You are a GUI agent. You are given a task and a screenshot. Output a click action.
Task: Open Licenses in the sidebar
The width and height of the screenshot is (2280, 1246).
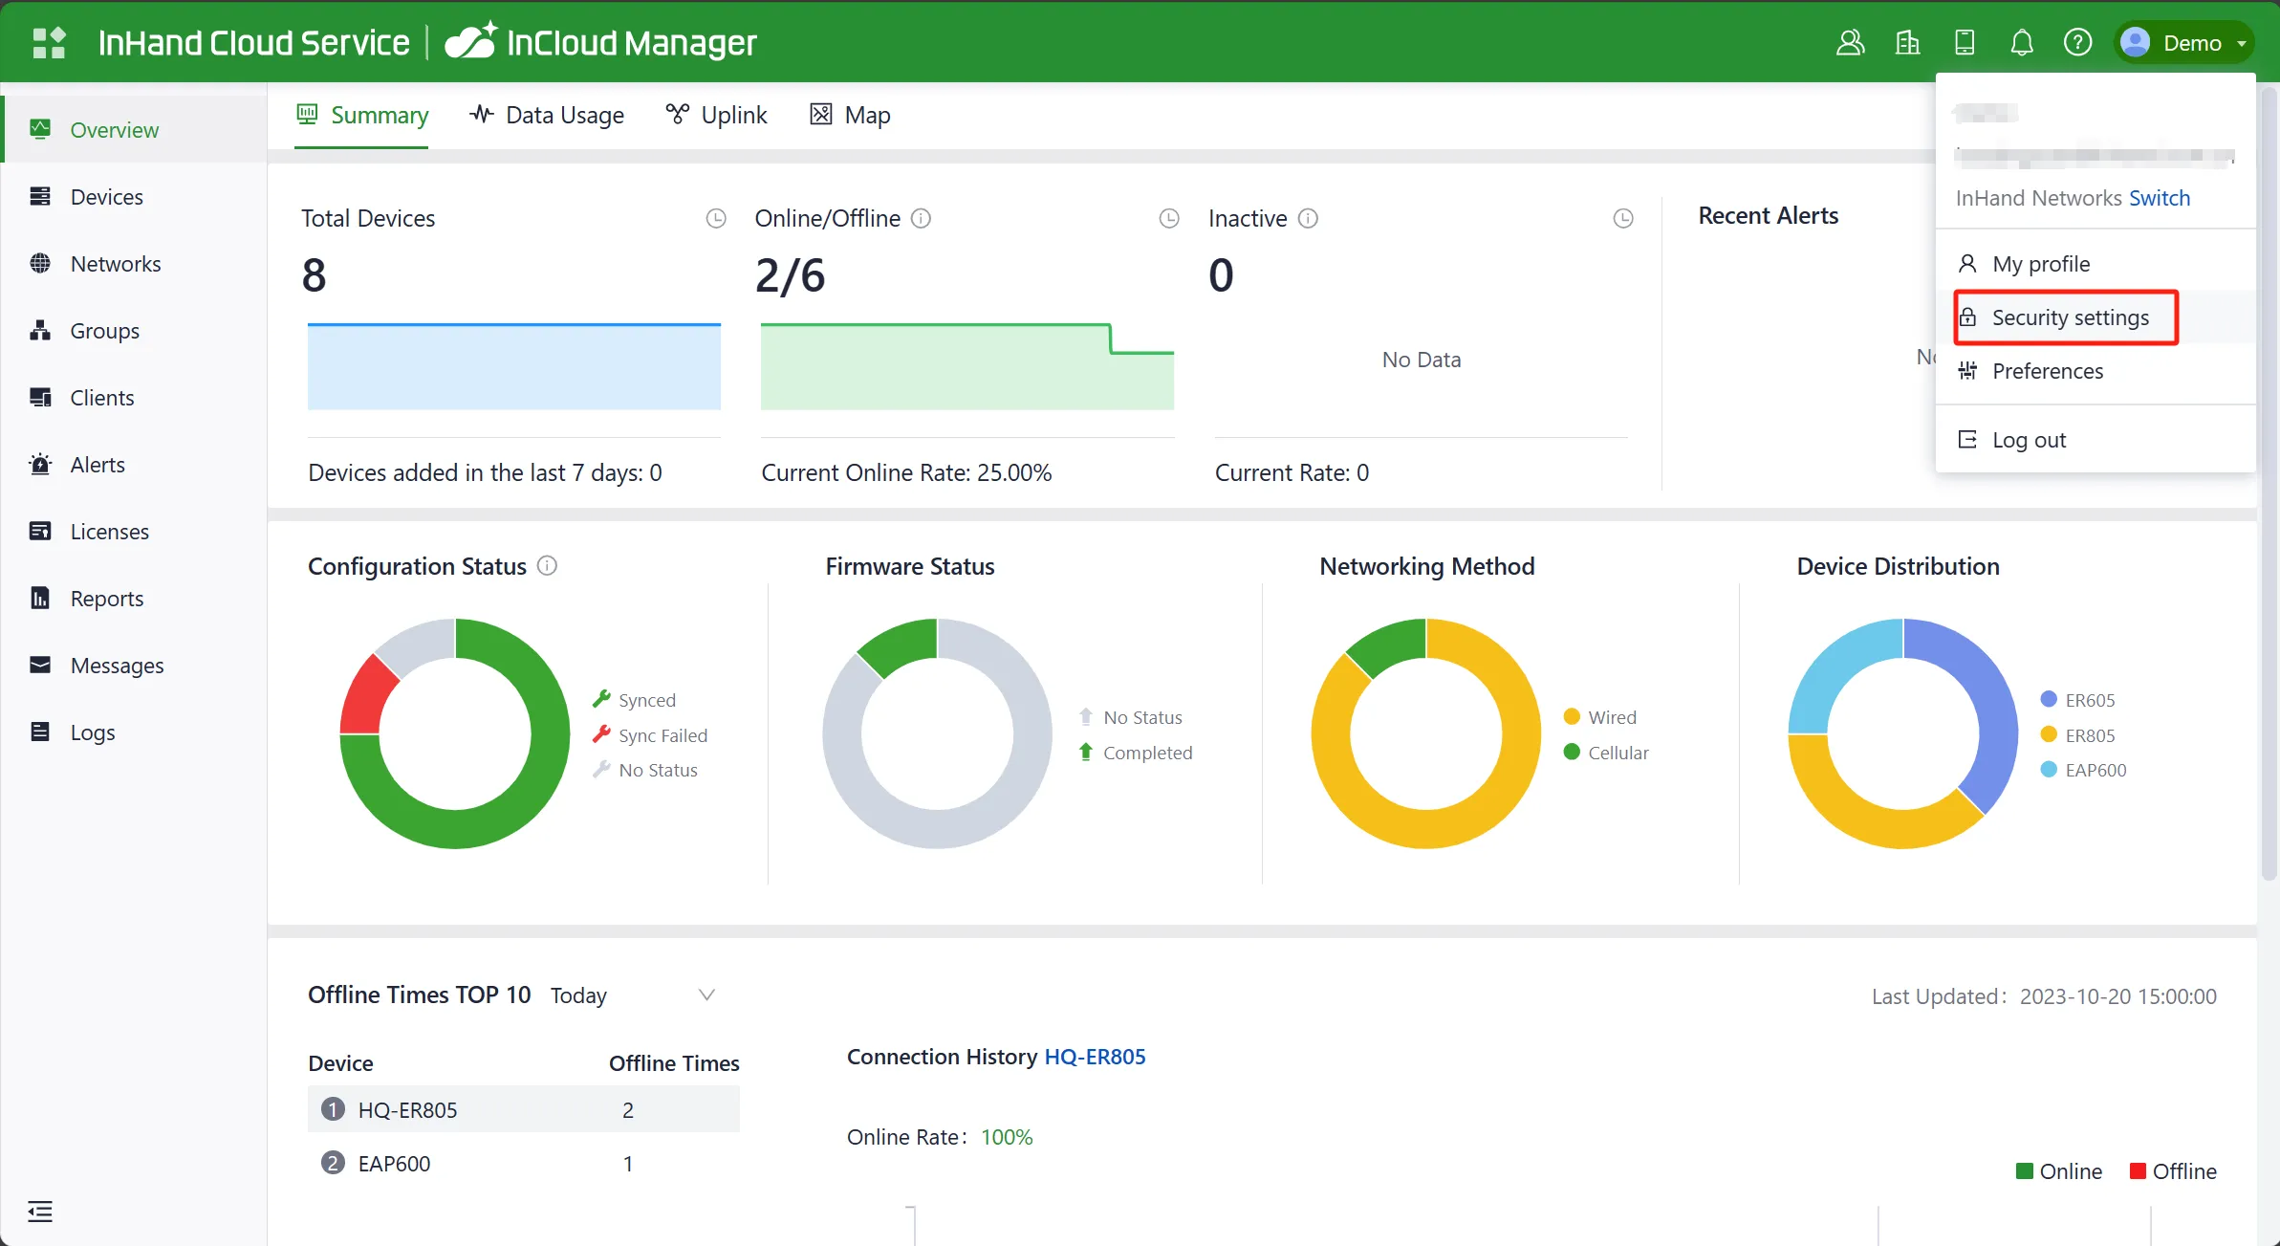coord(134,531)
